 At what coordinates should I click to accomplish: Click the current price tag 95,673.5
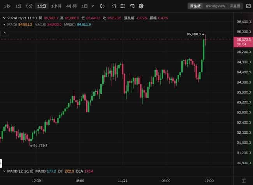(243, 42)
